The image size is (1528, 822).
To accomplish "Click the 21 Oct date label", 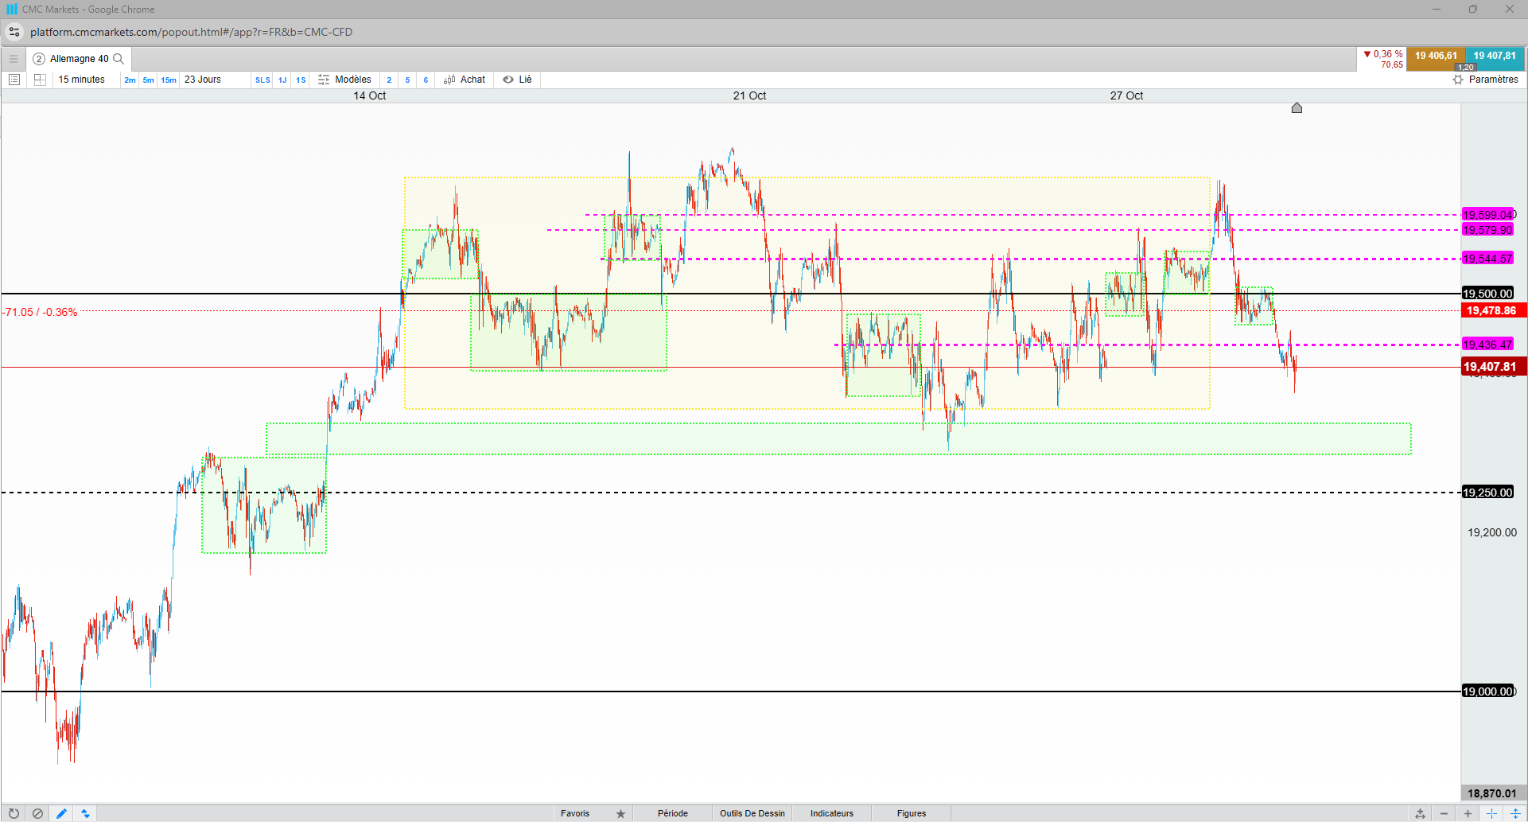I will (749, 95).
